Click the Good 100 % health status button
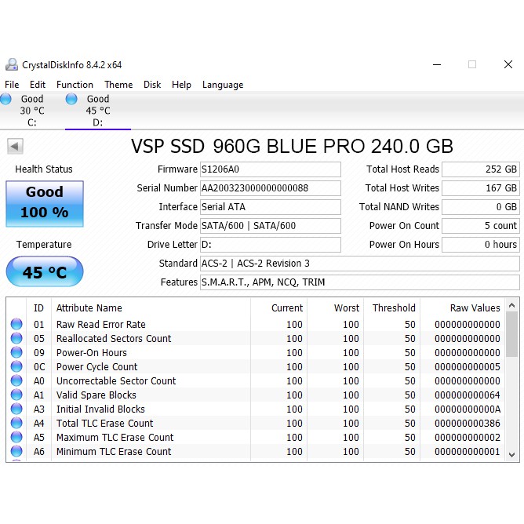 point(44,202)
